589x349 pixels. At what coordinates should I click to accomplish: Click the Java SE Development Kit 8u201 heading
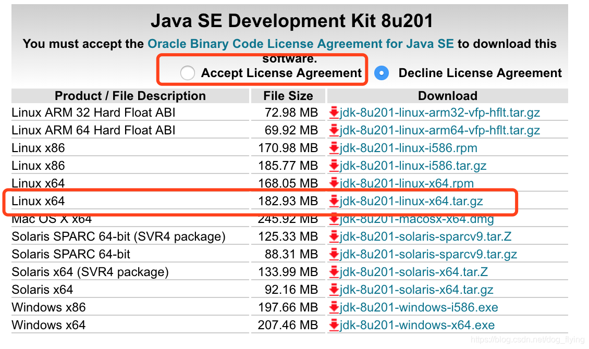click(292, 21)
